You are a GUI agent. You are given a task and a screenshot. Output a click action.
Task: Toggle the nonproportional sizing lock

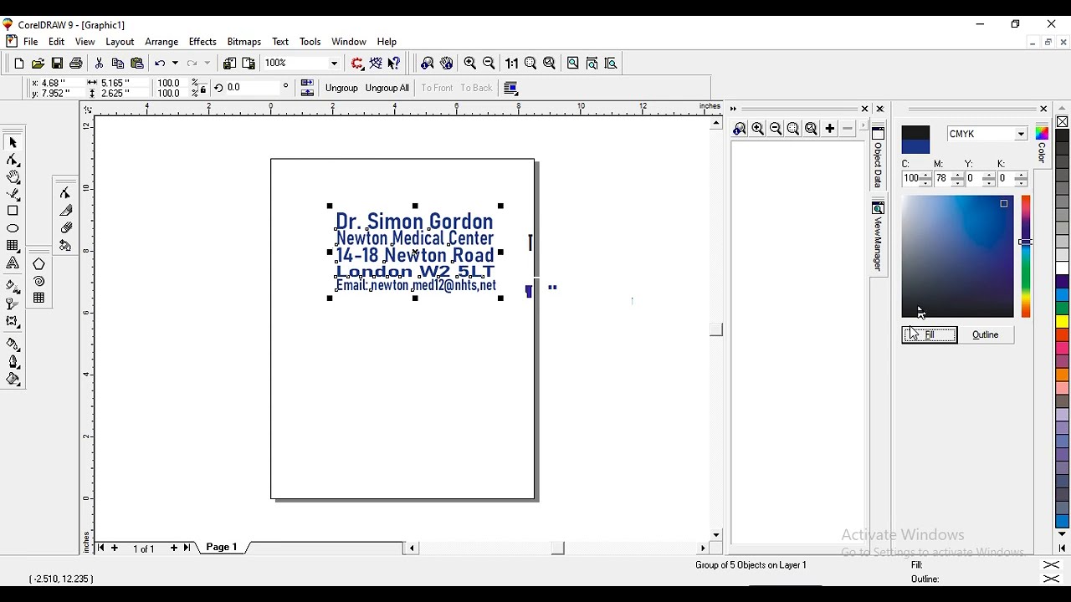[x=202, y=89]
